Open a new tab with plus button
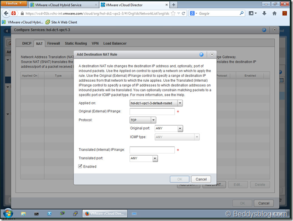 (173, 5)
